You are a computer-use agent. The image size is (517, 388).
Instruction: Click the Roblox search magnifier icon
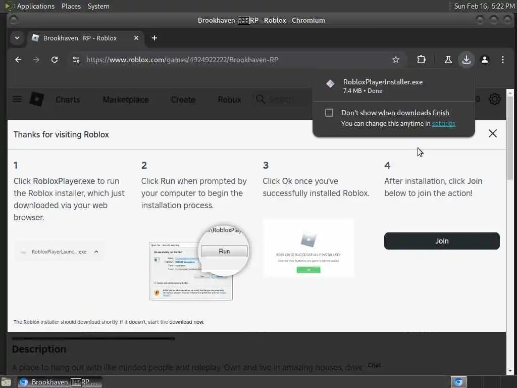tap(261, 99)
